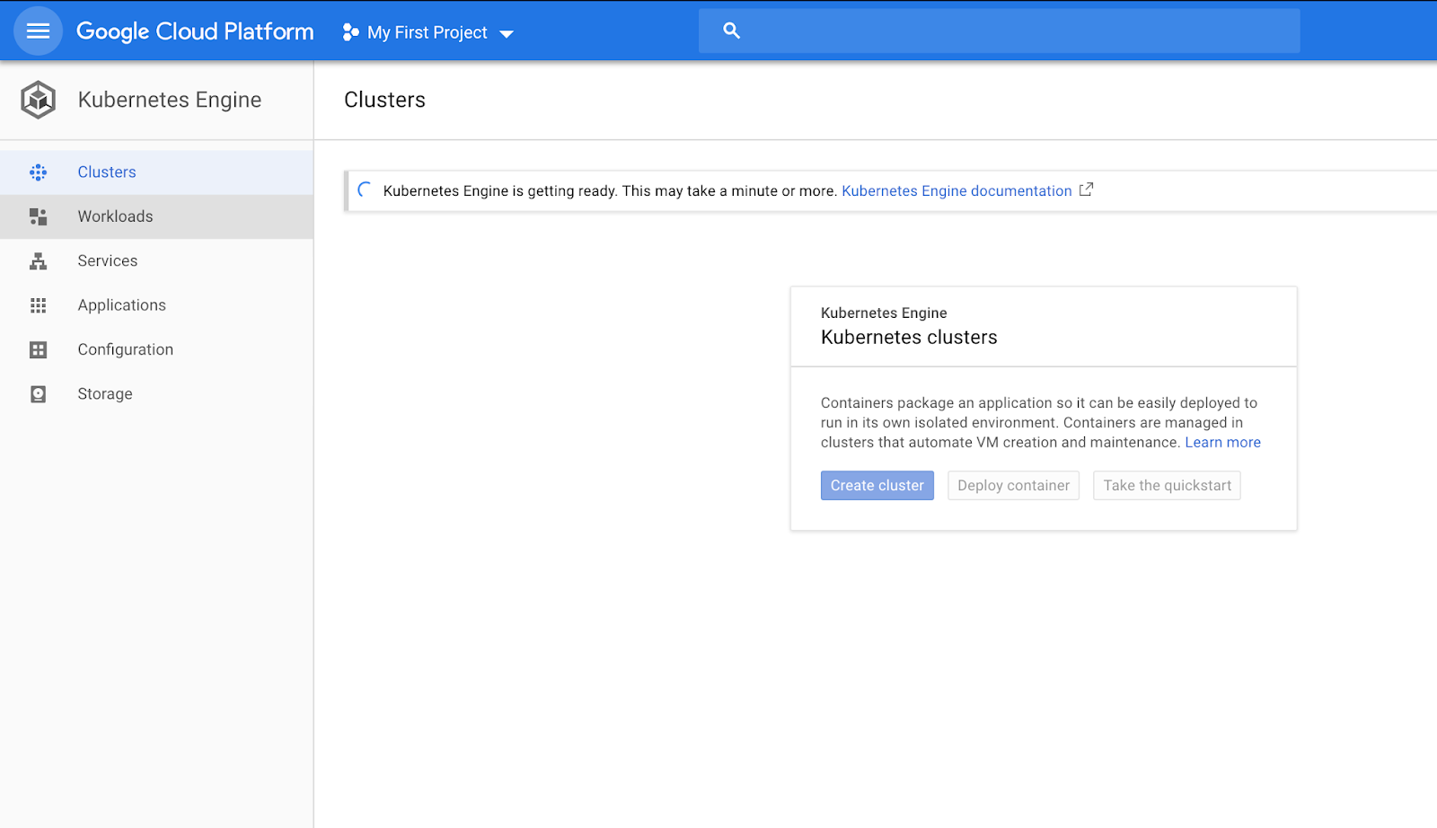Viewport: 1437px width, 828px height.
Task: Open Configuration in the sidebar
Action: tap(156, 349)
